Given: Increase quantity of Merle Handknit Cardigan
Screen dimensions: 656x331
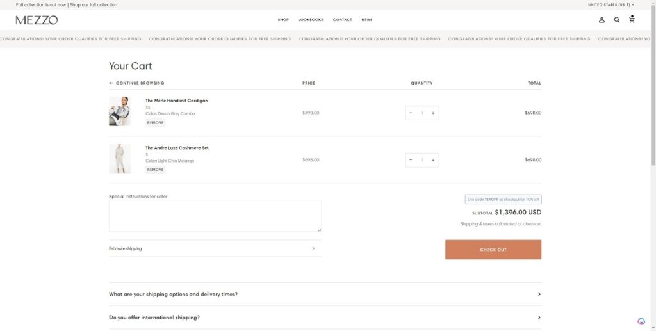Looking at the screenshot, I should pyautogui.click(x=433, y=113).
